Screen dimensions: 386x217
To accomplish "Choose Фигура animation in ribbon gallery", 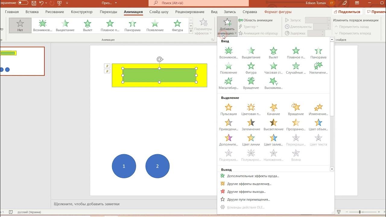I will pyautogui.click(x=177, y=25).
